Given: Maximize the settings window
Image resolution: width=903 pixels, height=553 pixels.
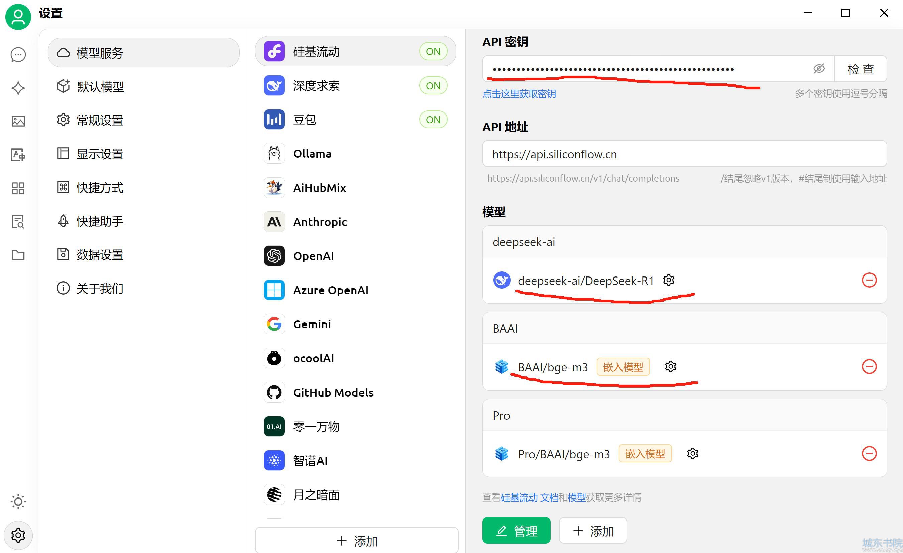Looking at the screenshot, I should [x=845, y=13].
